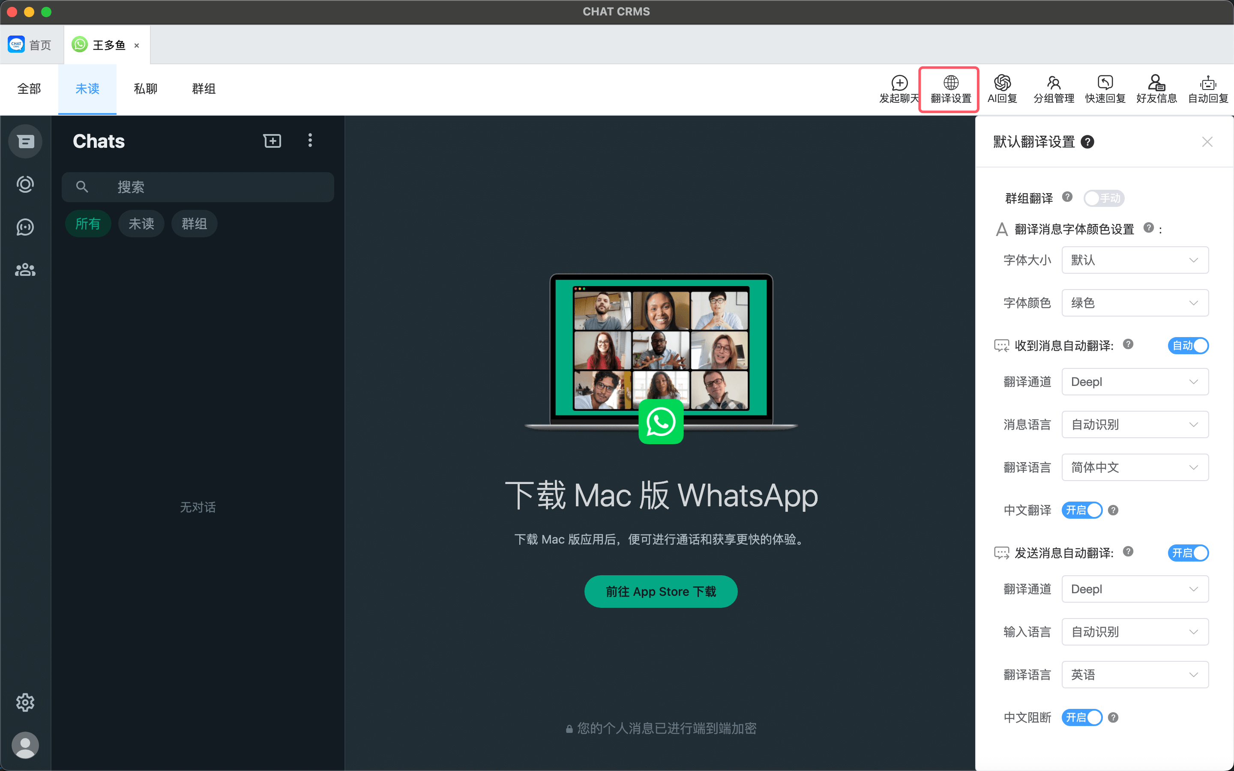This screenshot has height=771, width=1234.
Task: Select the 未读 chat filter chip
Action: click(141, 224)
